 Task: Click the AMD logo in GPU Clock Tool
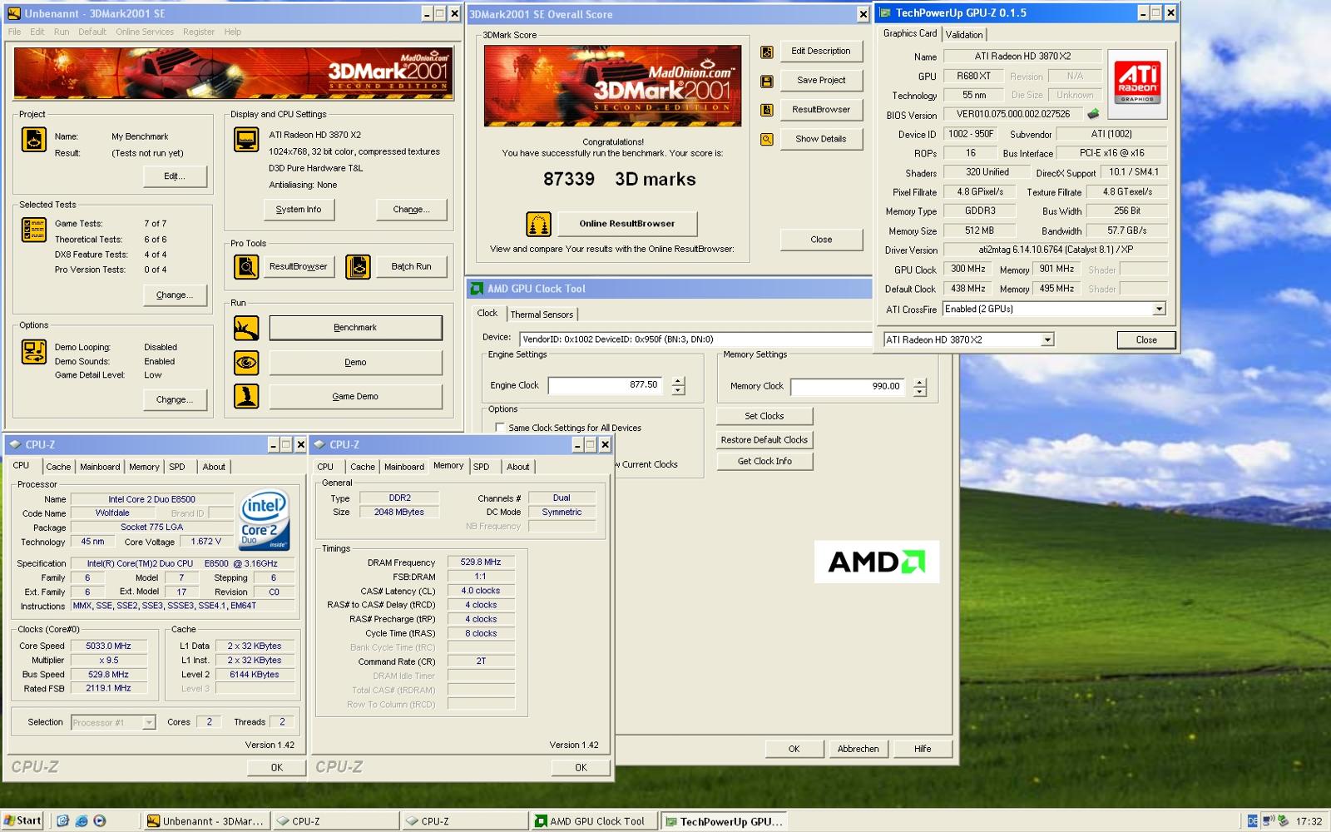(x=877, y=562)
